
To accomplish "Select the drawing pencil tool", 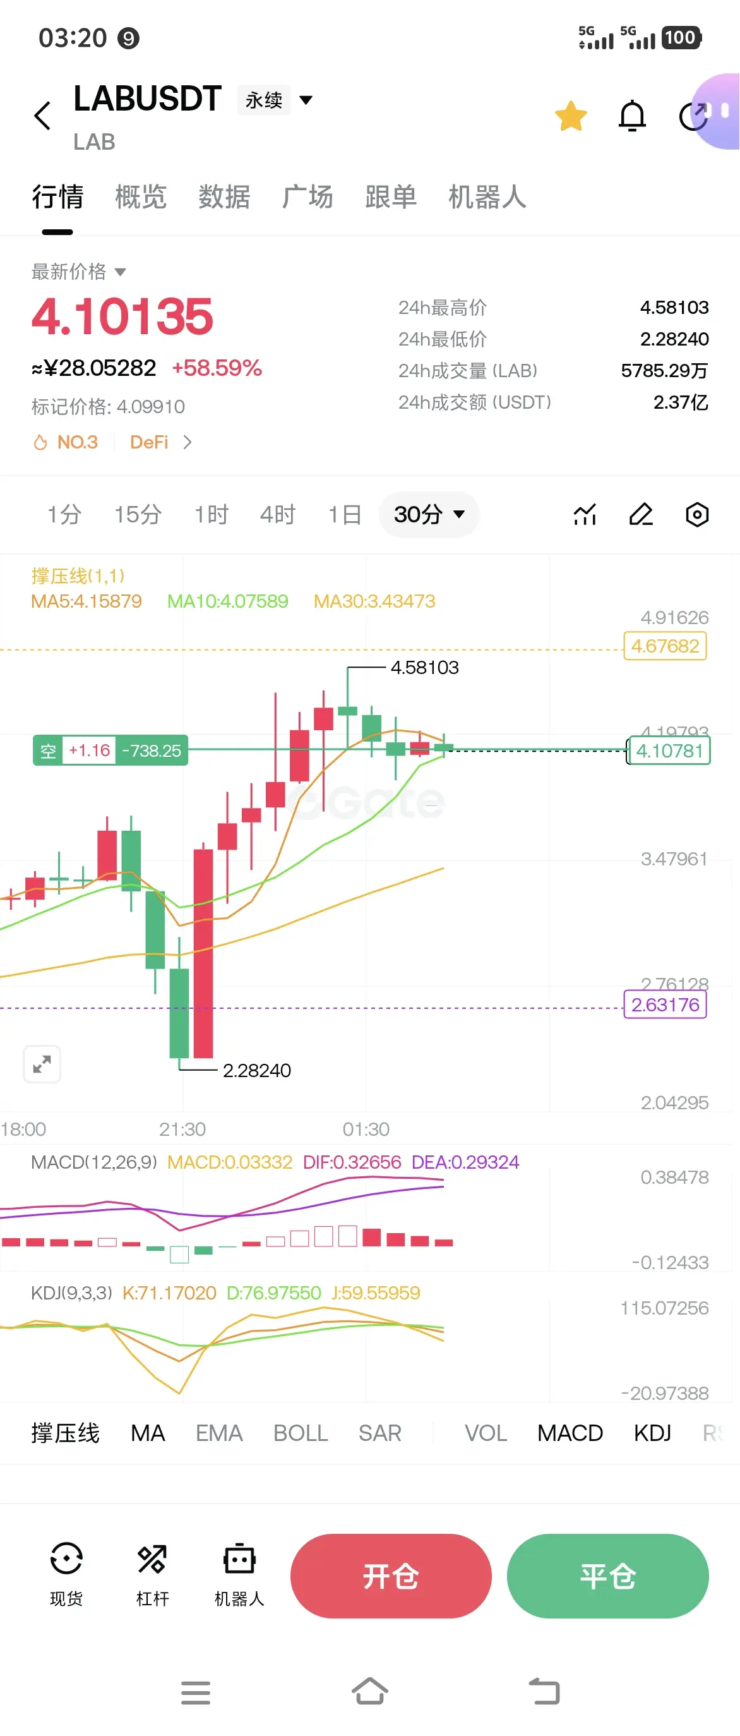I will point(641,515).
